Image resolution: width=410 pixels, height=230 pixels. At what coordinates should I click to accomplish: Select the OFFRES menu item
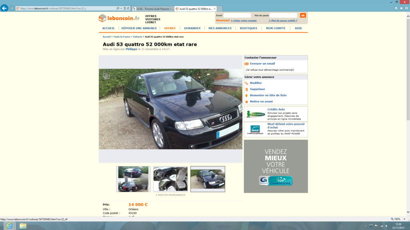[170, 28]
